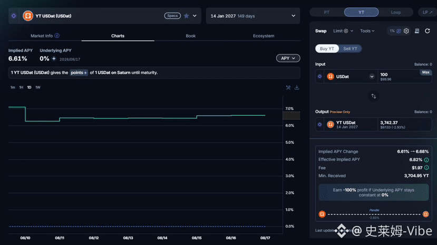
Task: Swap input and output direction arrows
Action: click(373, 96)
